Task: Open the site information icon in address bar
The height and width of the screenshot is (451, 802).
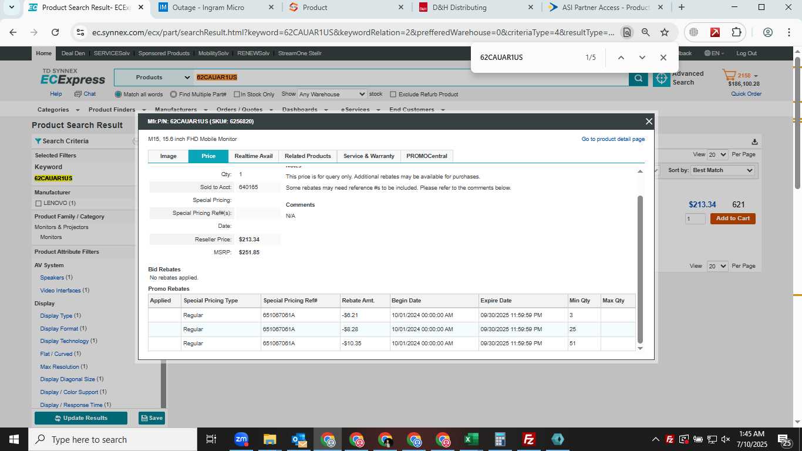Action: pos(80,32)
